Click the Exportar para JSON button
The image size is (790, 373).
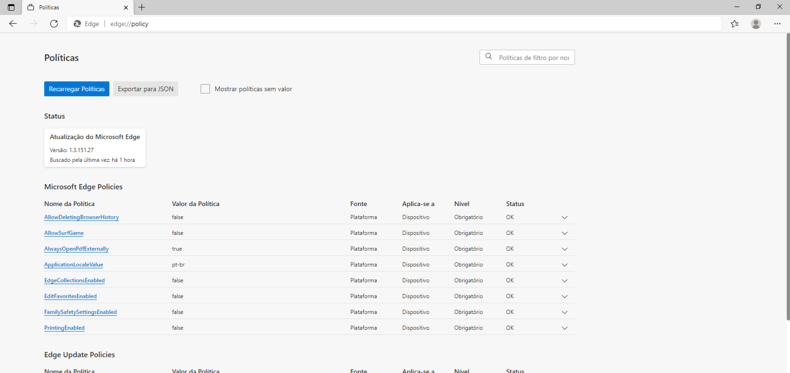(x=146, y=88)
